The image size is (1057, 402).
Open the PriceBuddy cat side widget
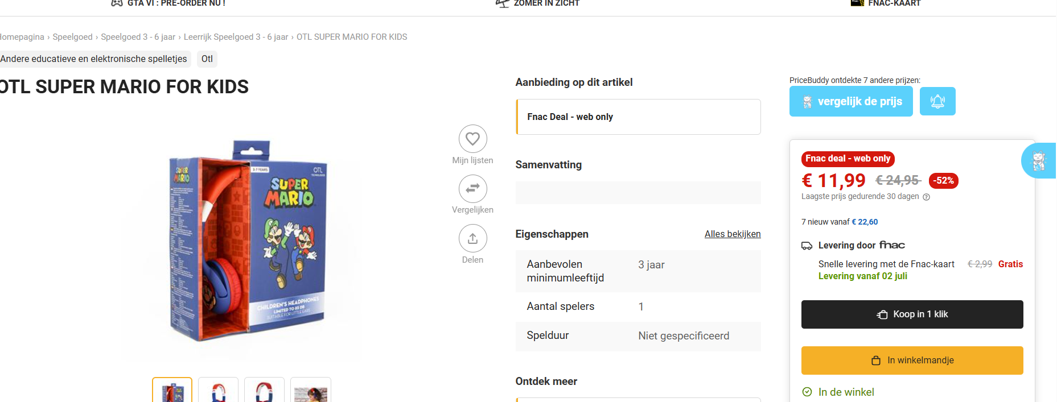[1039, 161]
